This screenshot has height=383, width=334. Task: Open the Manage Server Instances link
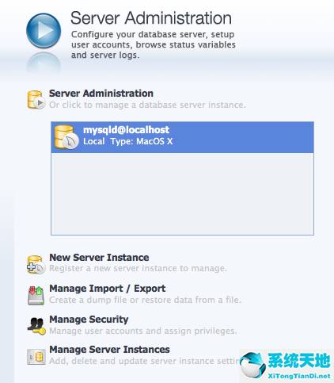109,350
